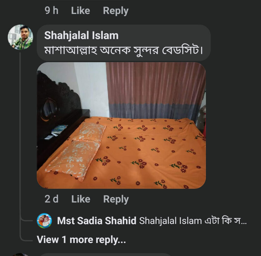The image size is (261, 256).
Task: Like the comment posted 9 h ago
Action: [80, 11]
